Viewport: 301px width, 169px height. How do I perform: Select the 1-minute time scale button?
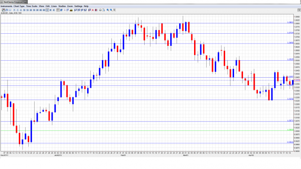pyautogui.click(x=18, y=10)
